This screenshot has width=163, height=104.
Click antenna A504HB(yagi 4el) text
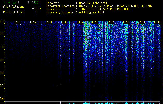[91, 12]
